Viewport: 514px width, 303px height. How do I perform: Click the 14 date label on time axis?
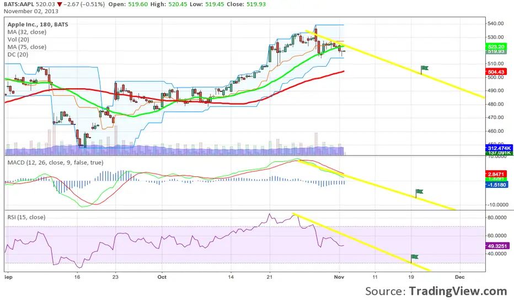[x=231, y=277]
